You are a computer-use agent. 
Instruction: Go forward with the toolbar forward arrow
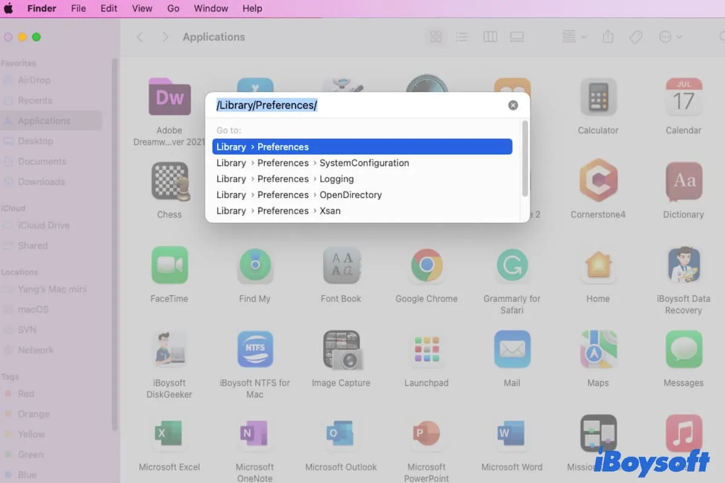165,37
